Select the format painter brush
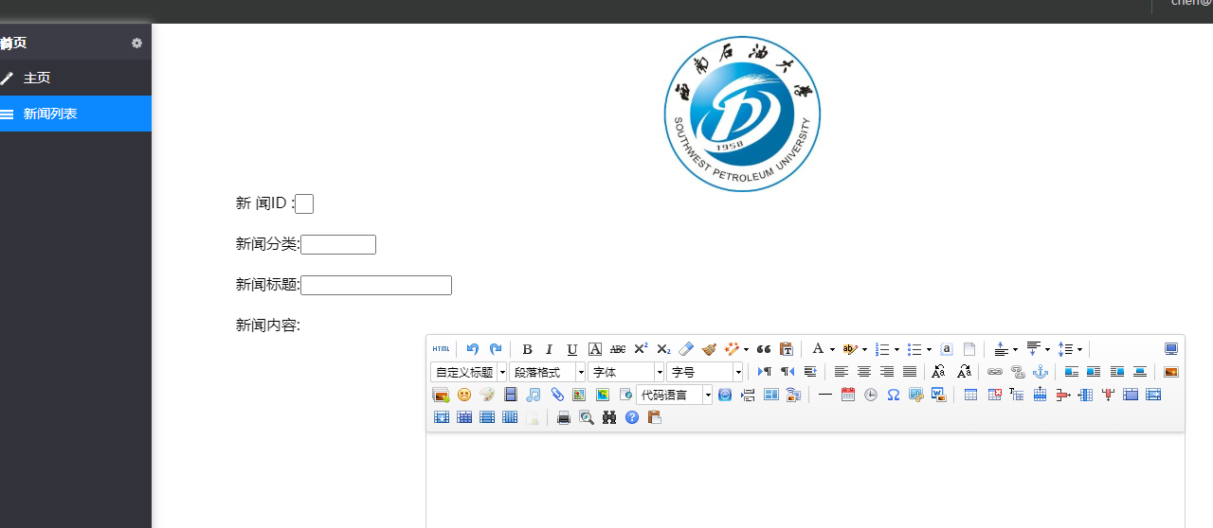This screenshot has height=528, width=1213. pos(709,349)
